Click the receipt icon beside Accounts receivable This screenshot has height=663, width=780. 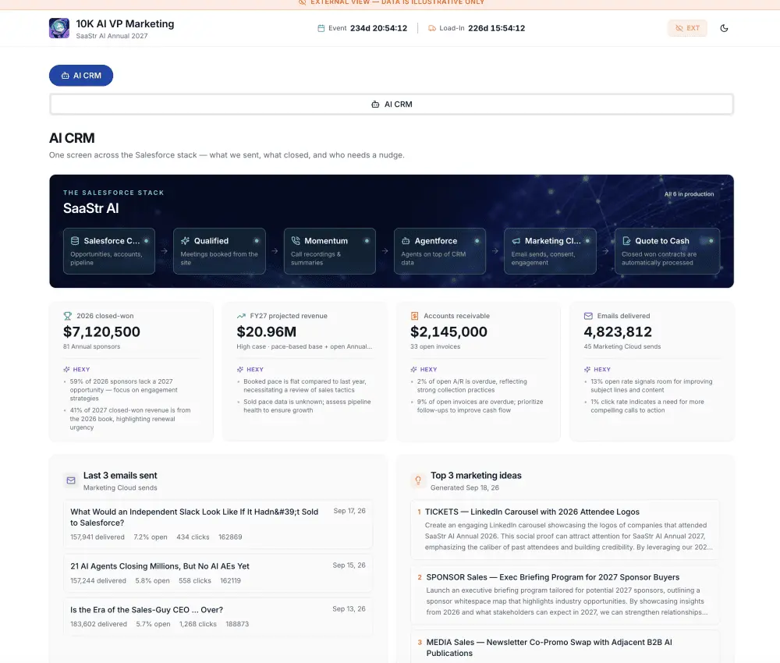[x=414, y=316]
